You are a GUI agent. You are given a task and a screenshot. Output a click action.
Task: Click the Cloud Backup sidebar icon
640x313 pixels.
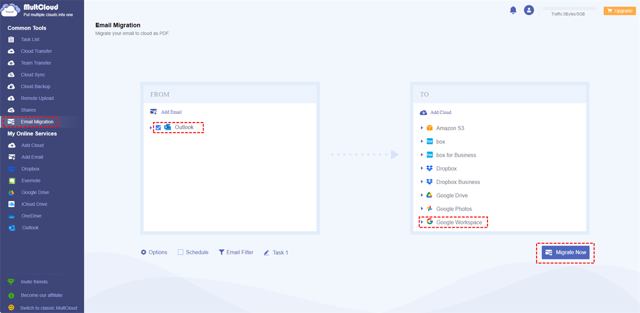11,86
